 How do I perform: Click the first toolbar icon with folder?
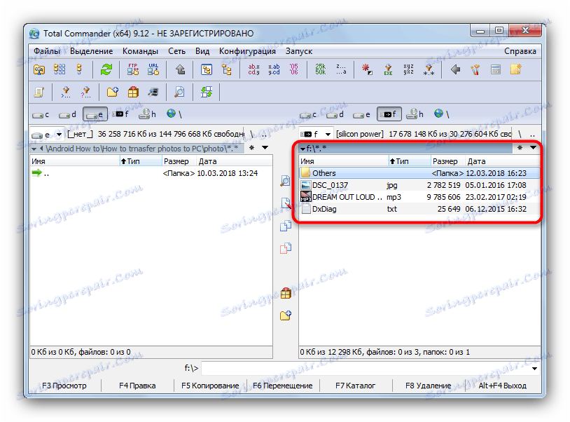(x=39, y=69)
